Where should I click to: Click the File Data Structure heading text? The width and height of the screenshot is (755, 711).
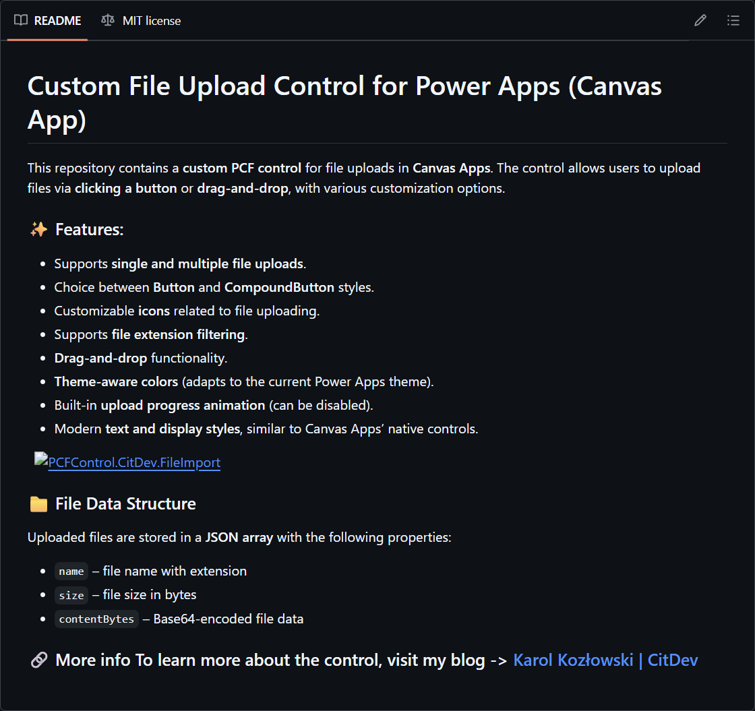(125, 503)
